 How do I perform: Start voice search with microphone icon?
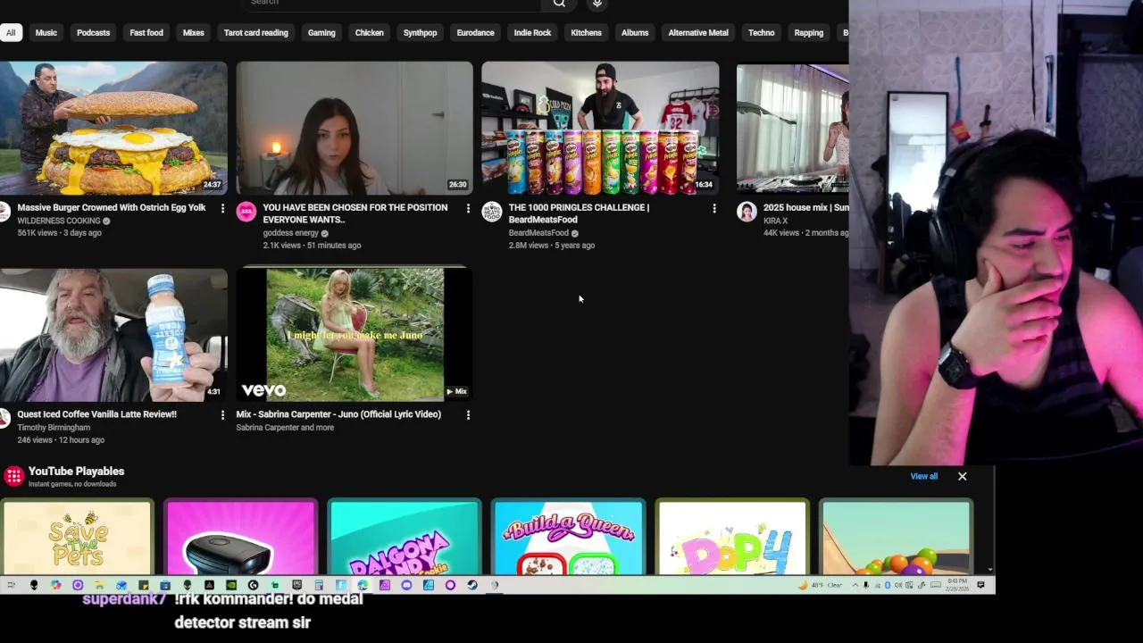(597, 4)
